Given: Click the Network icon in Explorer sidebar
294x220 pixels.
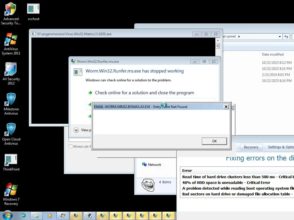Looking at the screenshot, I should point(144,164).
